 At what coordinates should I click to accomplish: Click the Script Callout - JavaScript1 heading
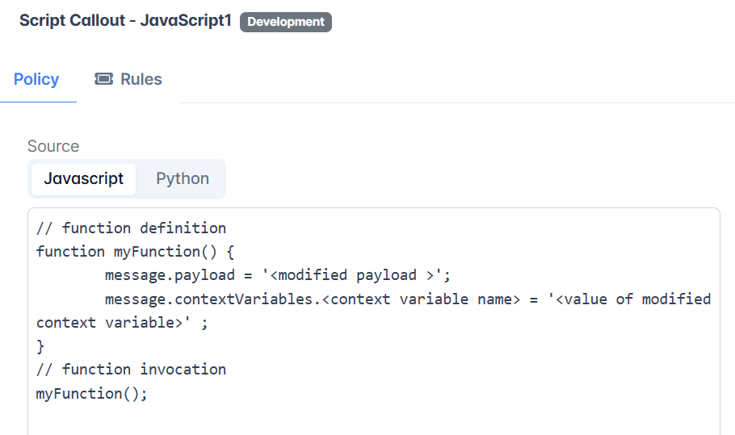click(126, 21)
